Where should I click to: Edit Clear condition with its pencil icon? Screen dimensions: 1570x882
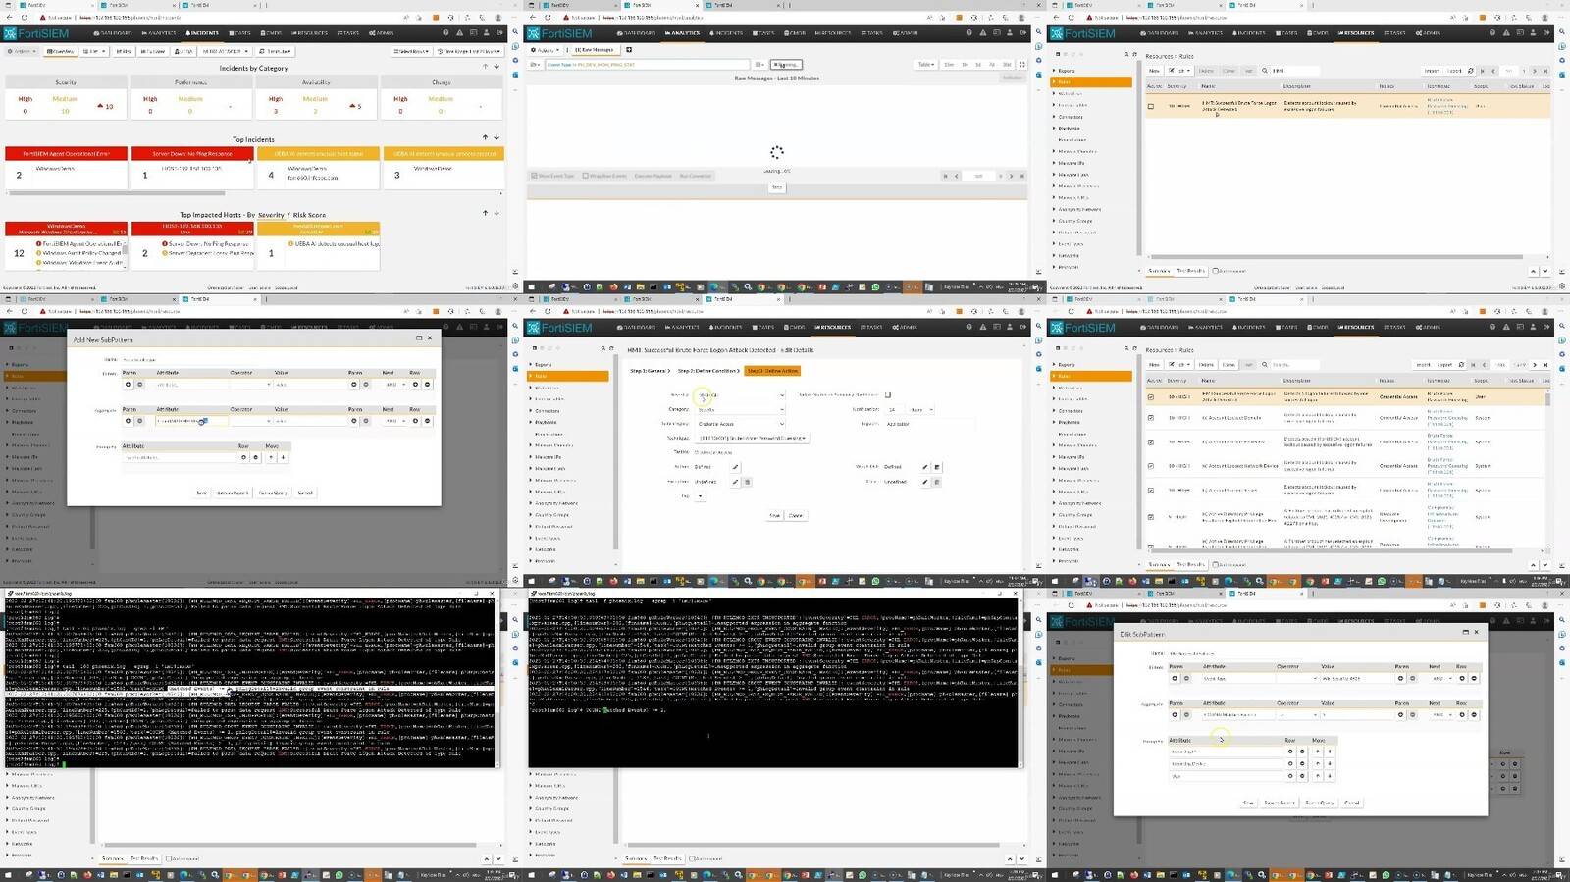pyautogui.click(x=925, y=482)
